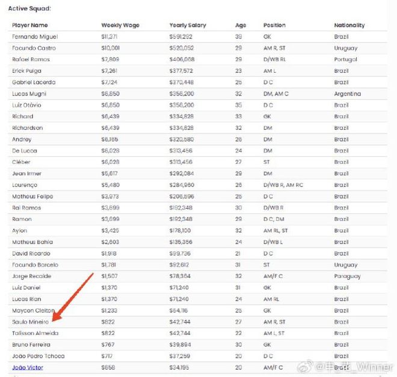Click Rafael Ramos's Portugal nationality cell
Viewport: 397px width, 377px height.
(x=345, y=60)
